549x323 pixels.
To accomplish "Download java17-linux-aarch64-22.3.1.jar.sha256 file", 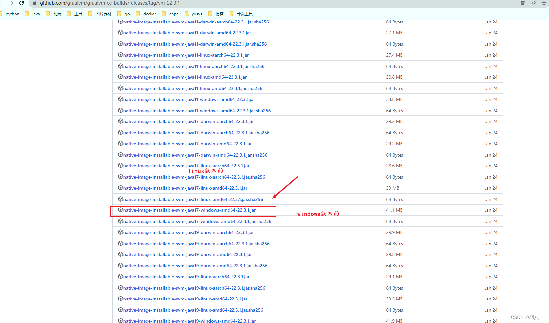I will (x=194, y=177).
